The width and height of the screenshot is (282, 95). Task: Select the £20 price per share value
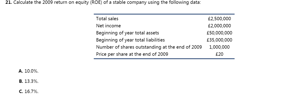(x=220, y=54)
